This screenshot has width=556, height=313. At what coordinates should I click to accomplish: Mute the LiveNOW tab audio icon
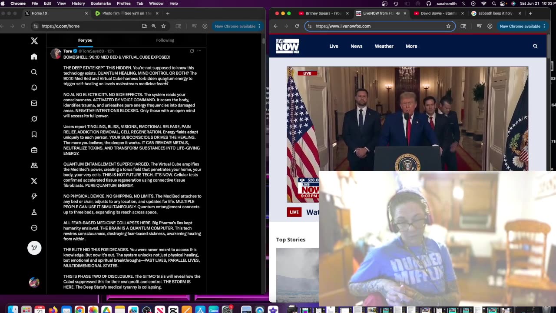tap(397, 13)
